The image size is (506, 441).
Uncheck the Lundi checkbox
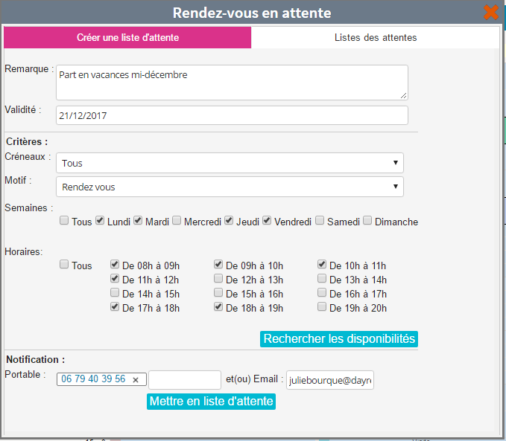pyautogui.click(x=100, y=221)
